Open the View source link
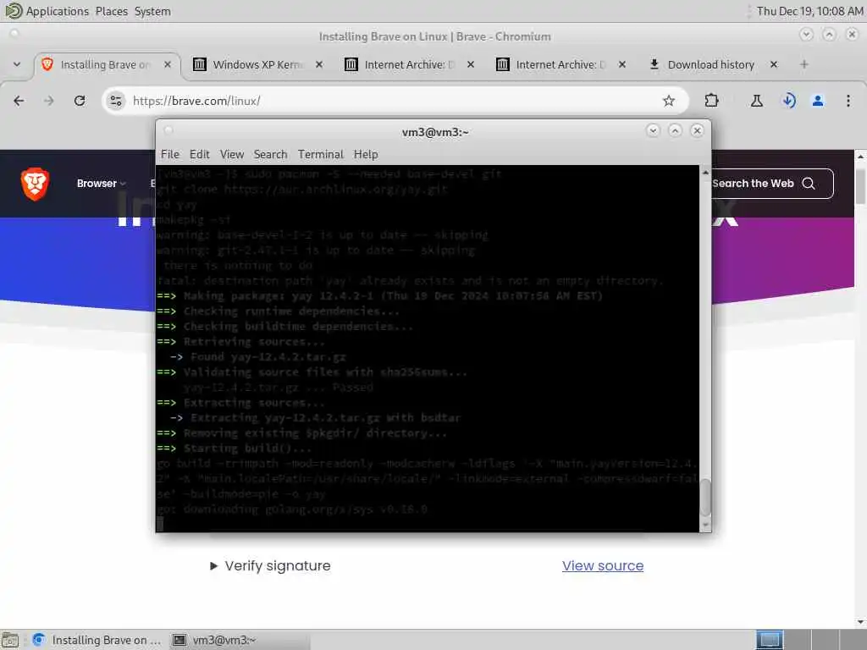Viewport: 867px width, 650px height. pyautogui.click(x=603, y=565)
